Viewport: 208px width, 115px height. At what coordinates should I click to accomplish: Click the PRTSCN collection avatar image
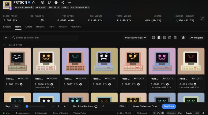7,5
